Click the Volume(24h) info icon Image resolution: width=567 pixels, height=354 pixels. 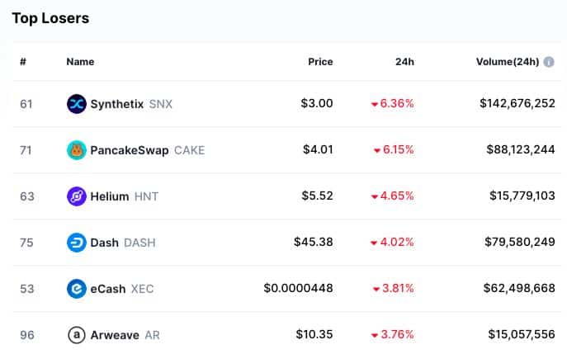[x=549, y=62]
